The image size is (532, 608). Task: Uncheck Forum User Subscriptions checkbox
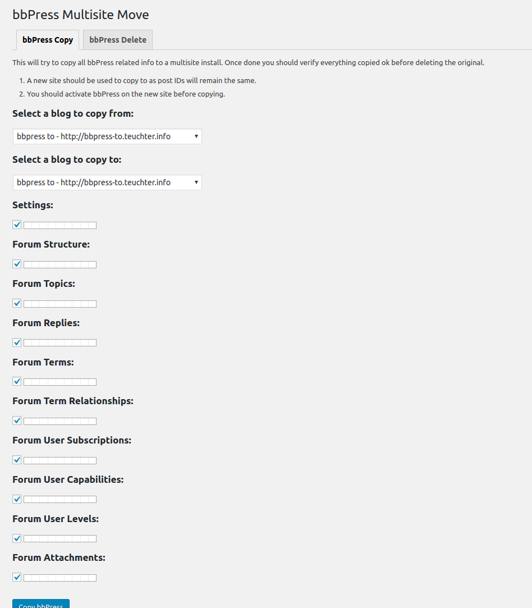[x=17, y=460]
